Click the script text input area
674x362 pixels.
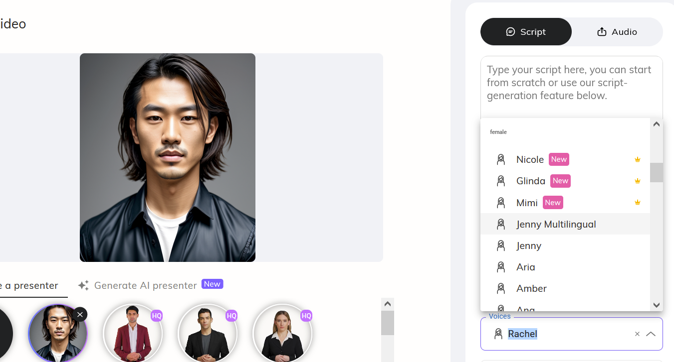coord(571,87)
